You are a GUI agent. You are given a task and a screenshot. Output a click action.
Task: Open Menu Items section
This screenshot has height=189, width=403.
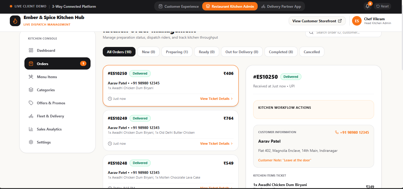[57, 77]
